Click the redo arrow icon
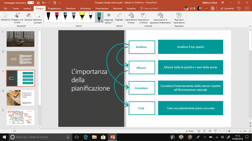This screenshot has width=252, height=141. pos(49,3)
